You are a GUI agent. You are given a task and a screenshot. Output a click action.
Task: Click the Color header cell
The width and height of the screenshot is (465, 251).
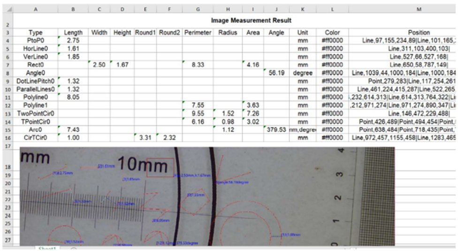pyautogui.click(x=332, y=33)
